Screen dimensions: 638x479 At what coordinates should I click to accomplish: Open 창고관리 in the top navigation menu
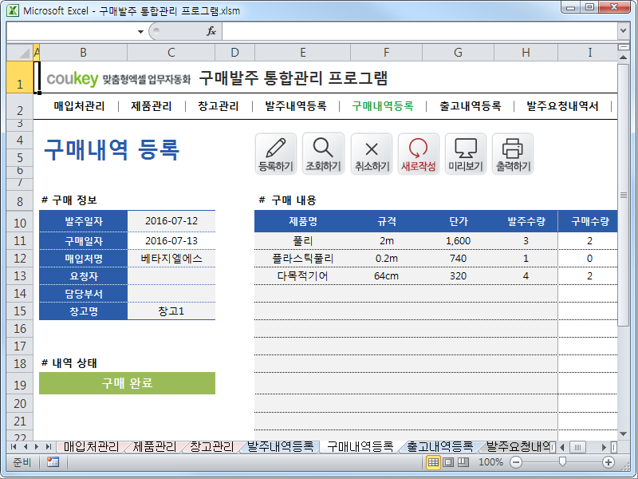click(x=218, y=106)
